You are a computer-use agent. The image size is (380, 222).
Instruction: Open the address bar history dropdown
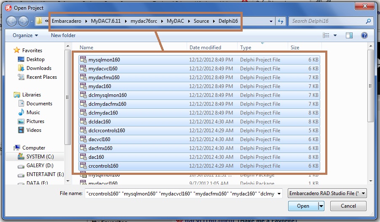point(271,21)
